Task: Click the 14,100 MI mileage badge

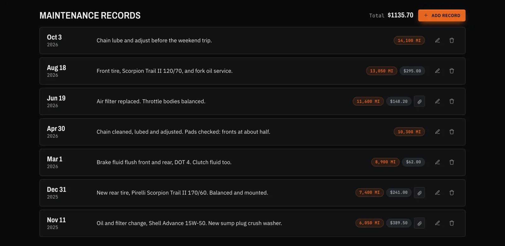Action: click(409, 40)
